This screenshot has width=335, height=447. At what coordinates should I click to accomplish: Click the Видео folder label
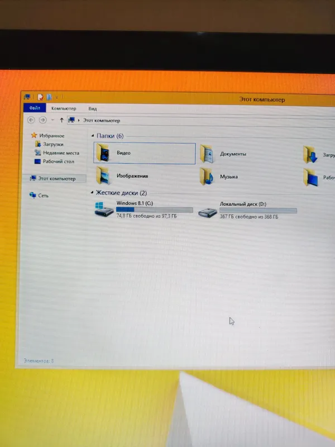(123, 153)
